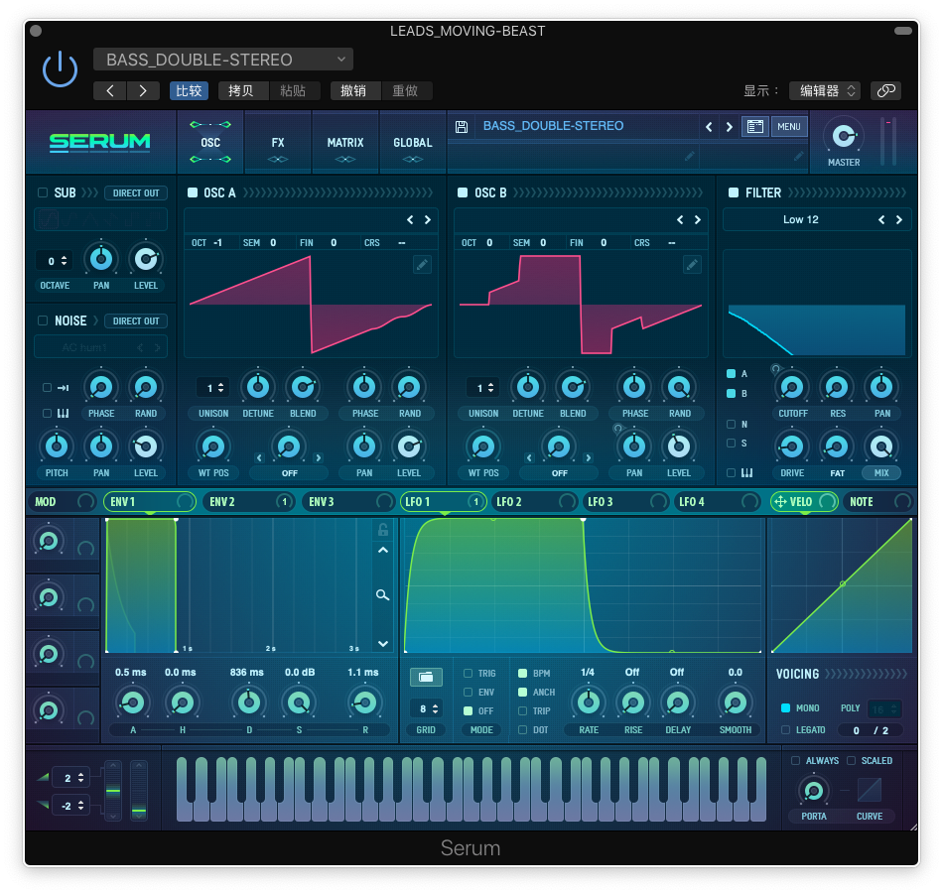Click the MASTER volume knob
943x894 pixels.
[844, 136]
